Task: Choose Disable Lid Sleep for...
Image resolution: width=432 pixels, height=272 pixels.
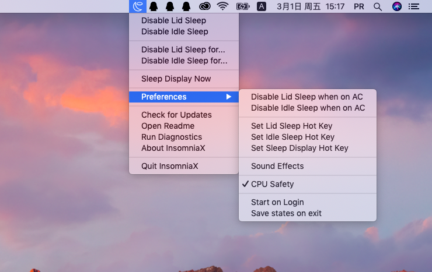Action: tap(184, 50)
